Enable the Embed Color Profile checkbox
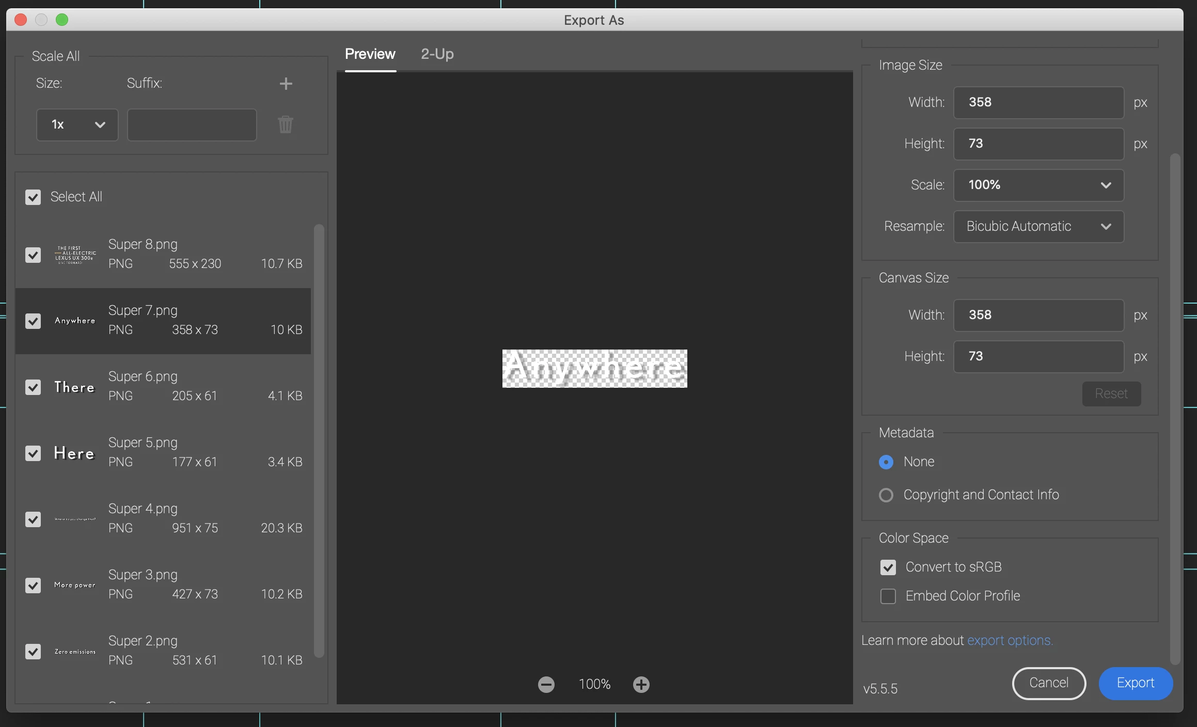 click(x=888, y=596)
